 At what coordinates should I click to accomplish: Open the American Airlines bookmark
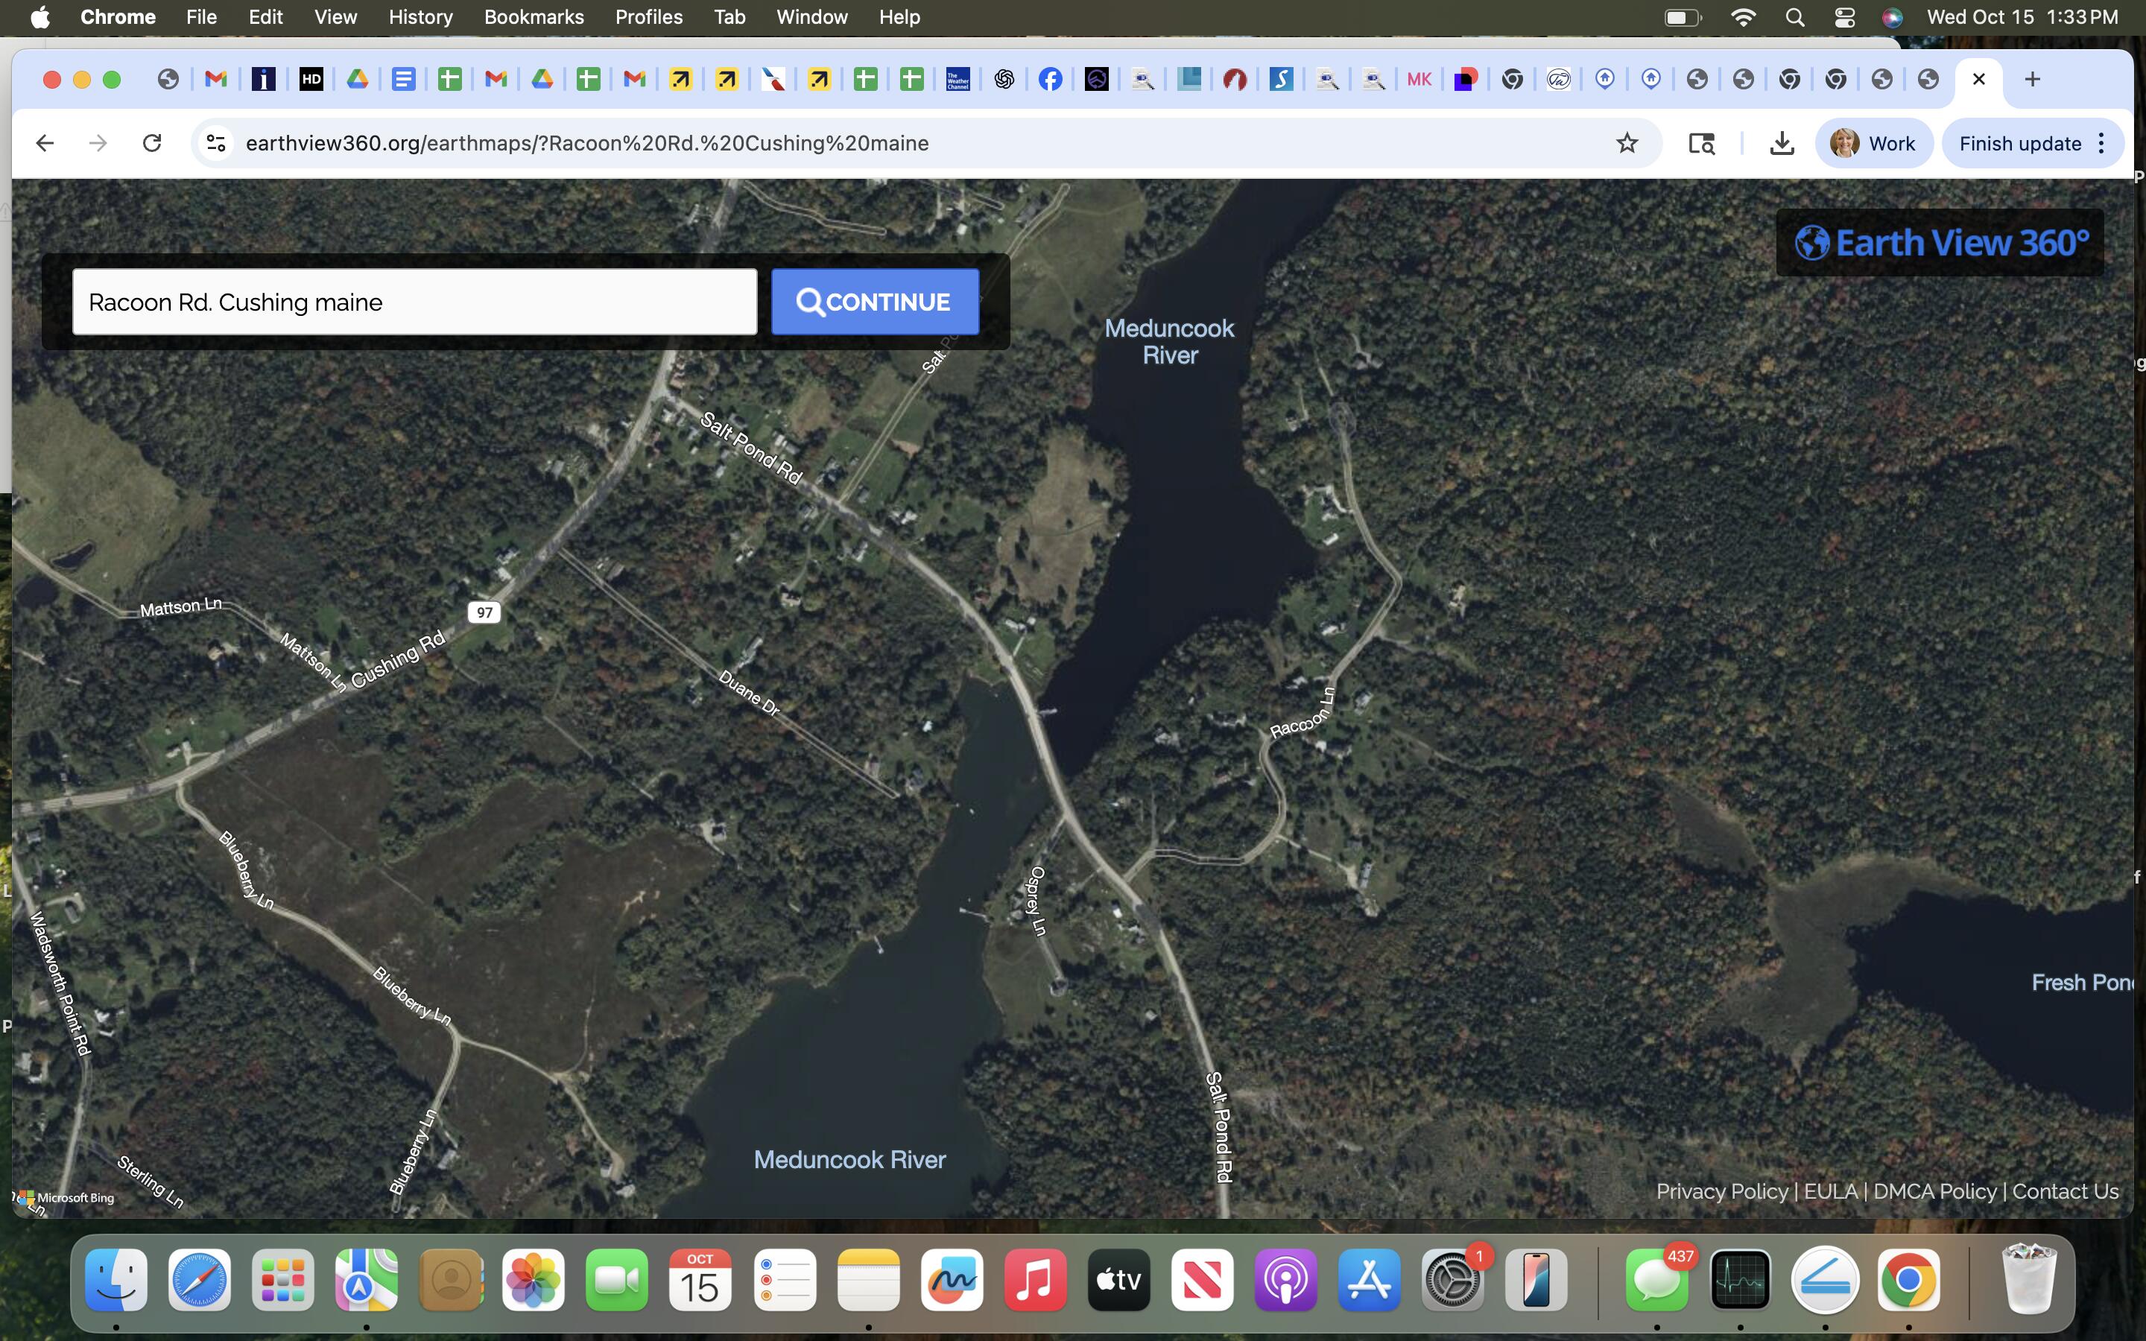[x=774, y=79]
